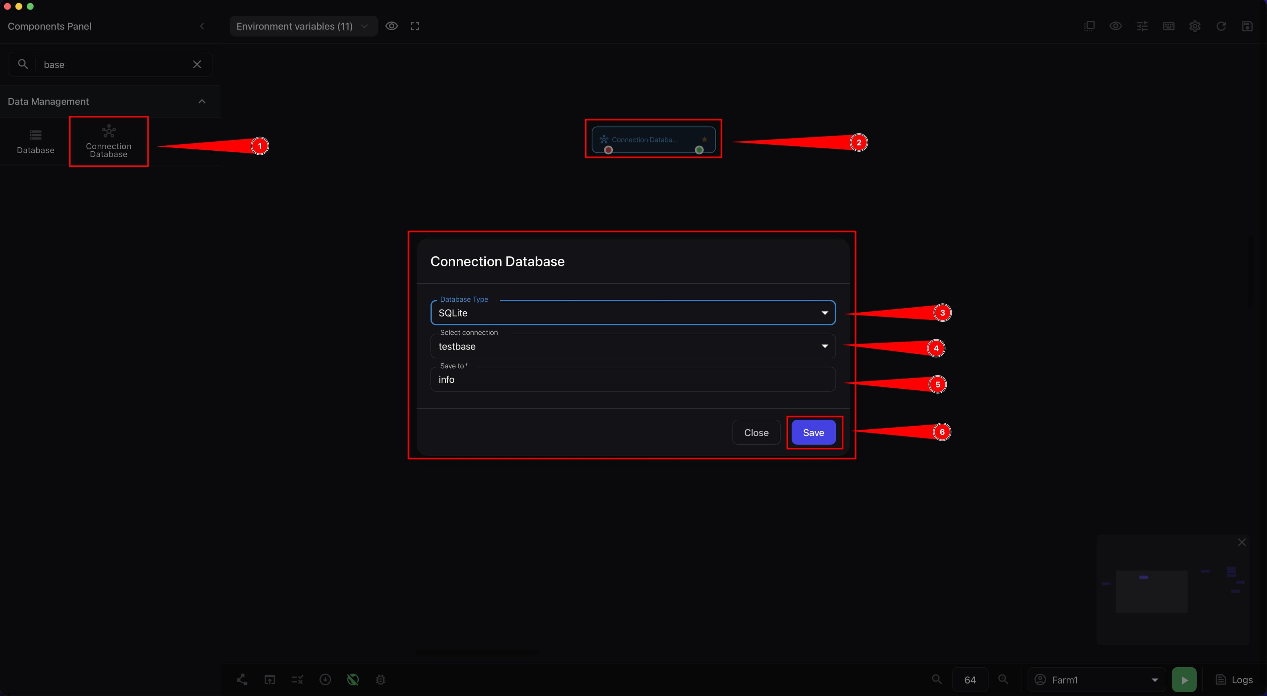The width and height of the screenshot is (1267, 696).
Task: Toggle the eye preview icon in the top-right toolbar
Action: click(1116, 26)
